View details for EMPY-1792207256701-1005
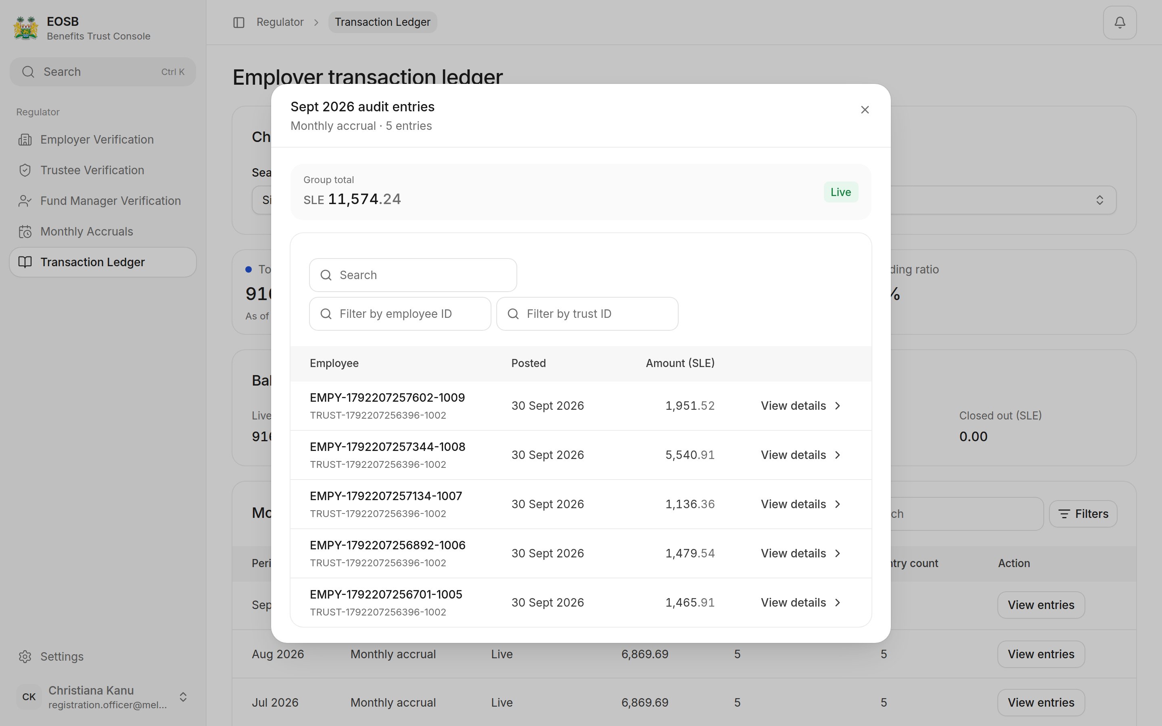 point(801,603)
